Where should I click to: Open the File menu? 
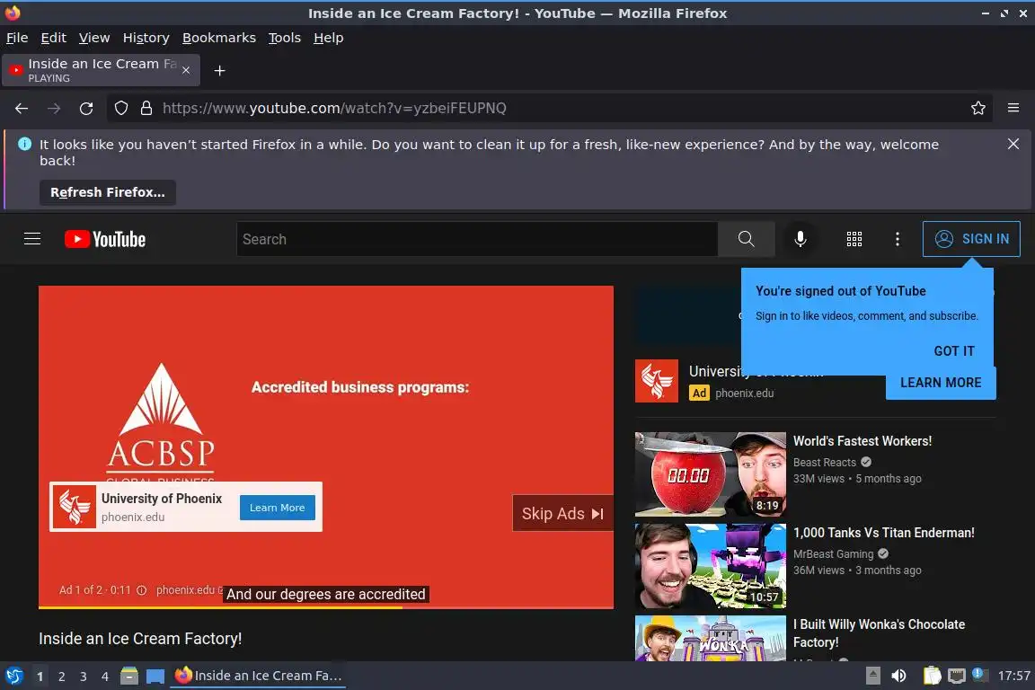click(x=17, y=39)
